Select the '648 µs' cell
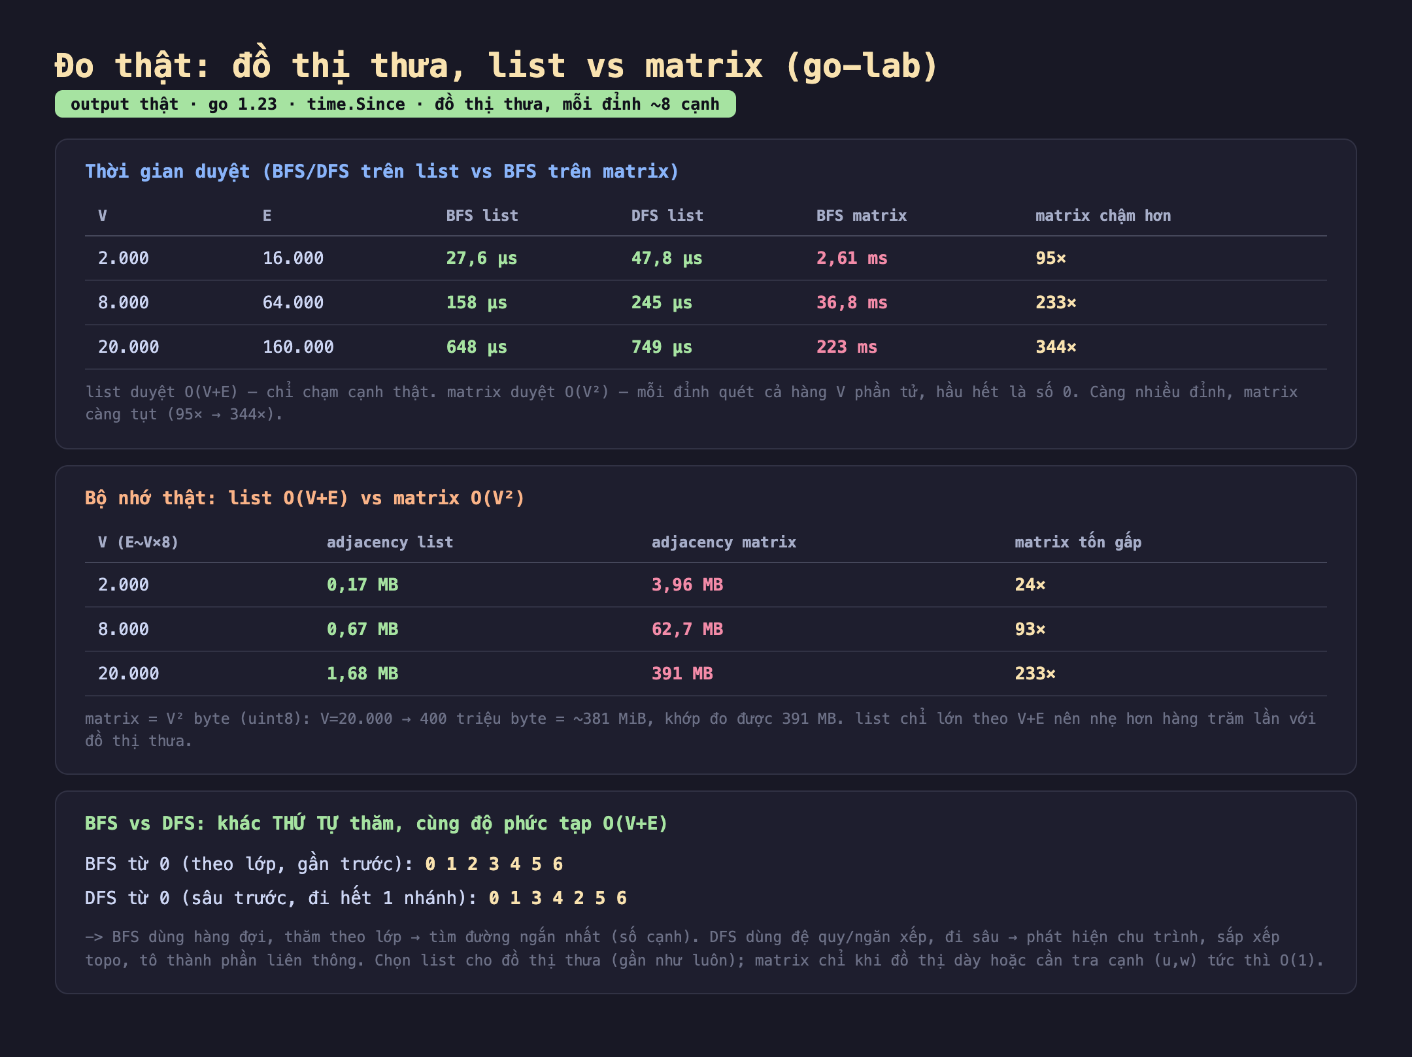This screenshot has width=1412, height=1057. [x=477, y=347]
